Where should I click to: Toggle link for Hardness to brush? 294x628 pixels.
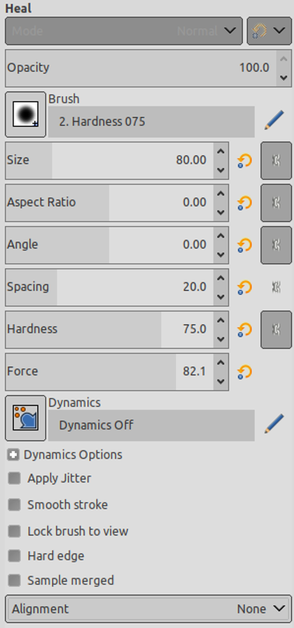pyautogui.click(x=276, y=329)
